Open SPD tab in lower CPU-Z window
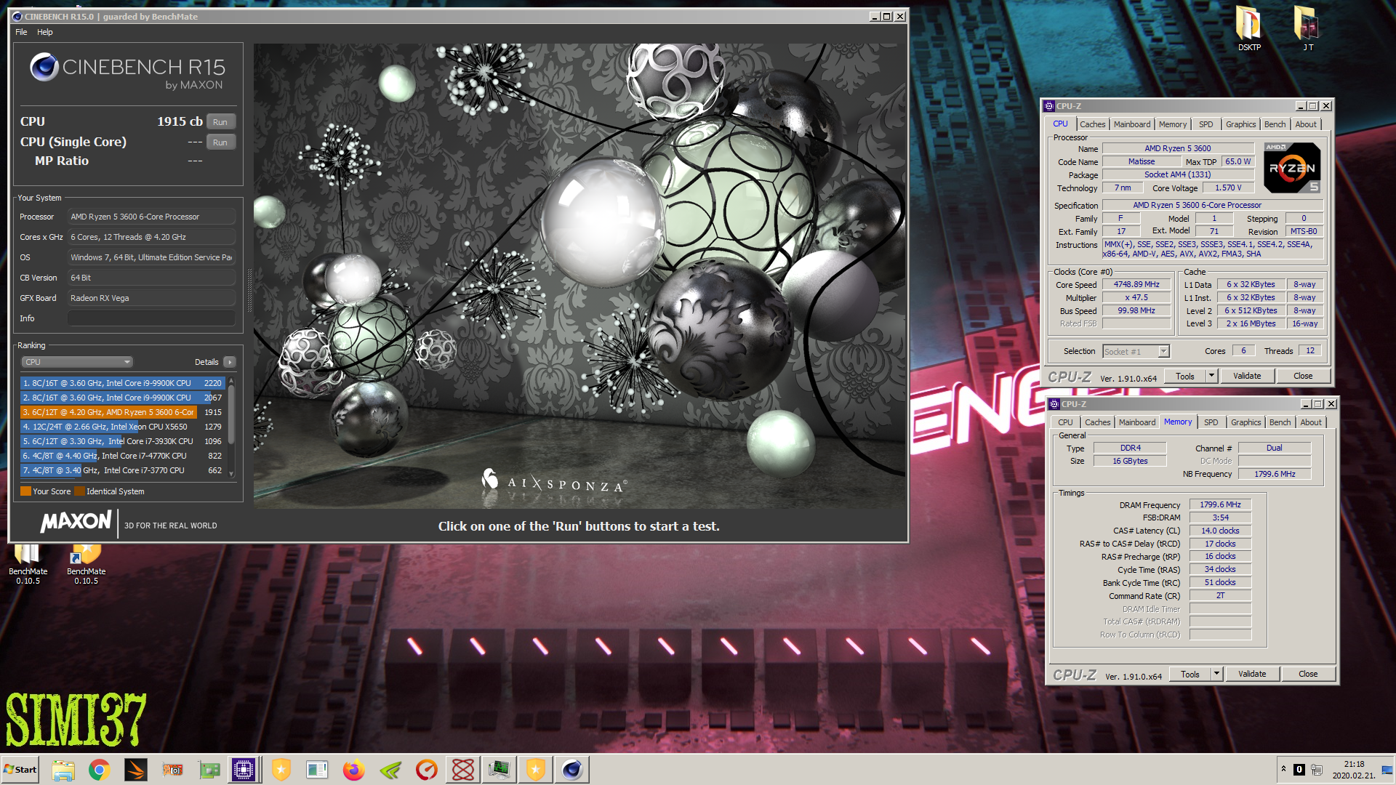This screenshot has width=1396, height=785. pos(1211,422)
